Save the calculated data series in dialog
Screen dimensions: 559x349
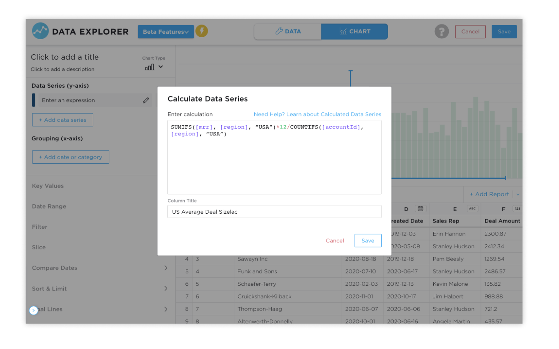368,240
